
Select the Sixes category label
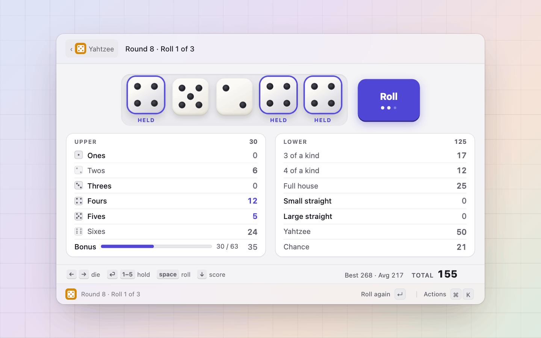(x=96, y=231)
